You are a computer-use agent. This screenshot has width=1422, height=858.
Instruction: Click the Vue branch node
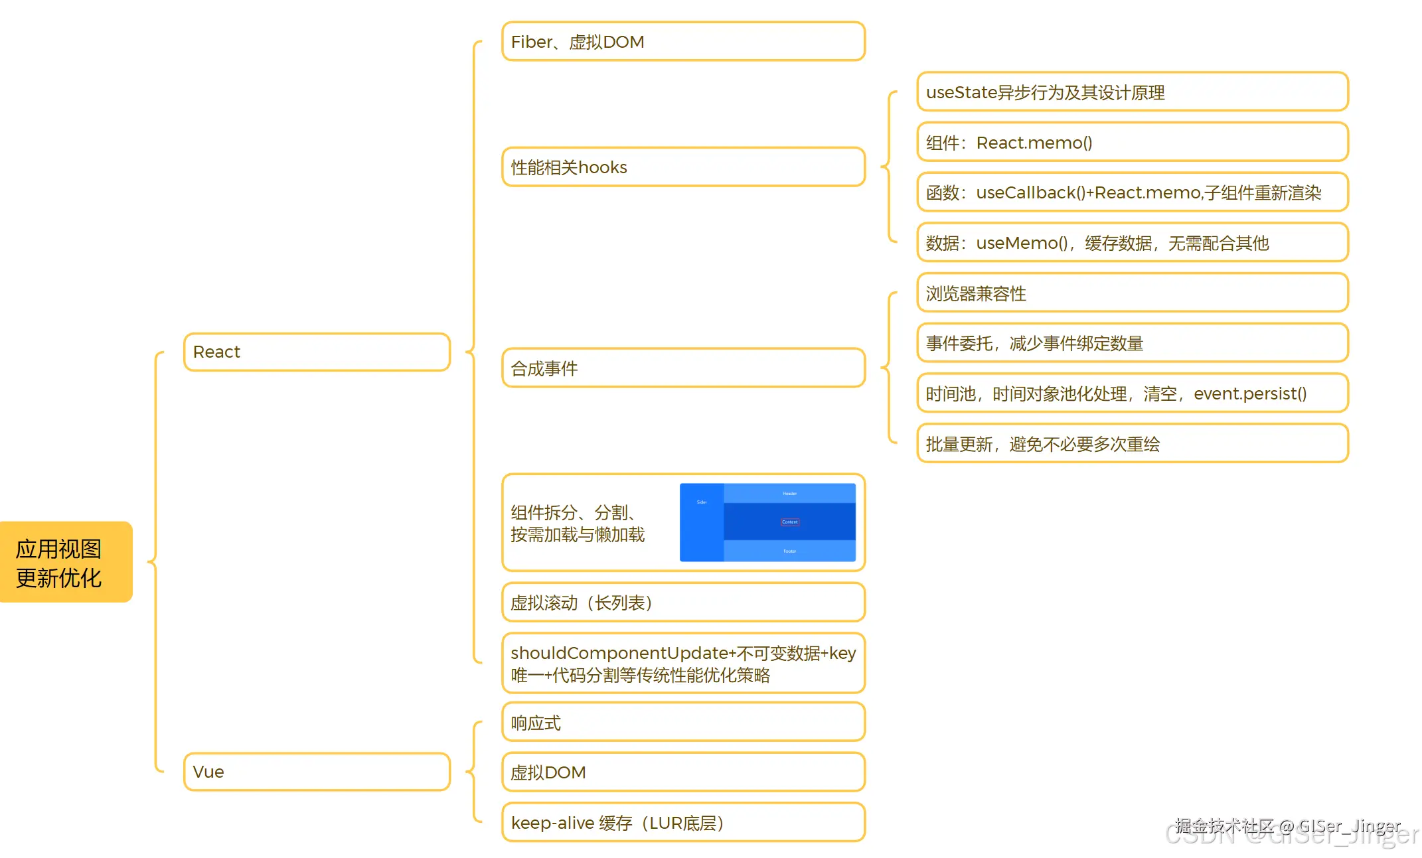click(x=316, y=772)
